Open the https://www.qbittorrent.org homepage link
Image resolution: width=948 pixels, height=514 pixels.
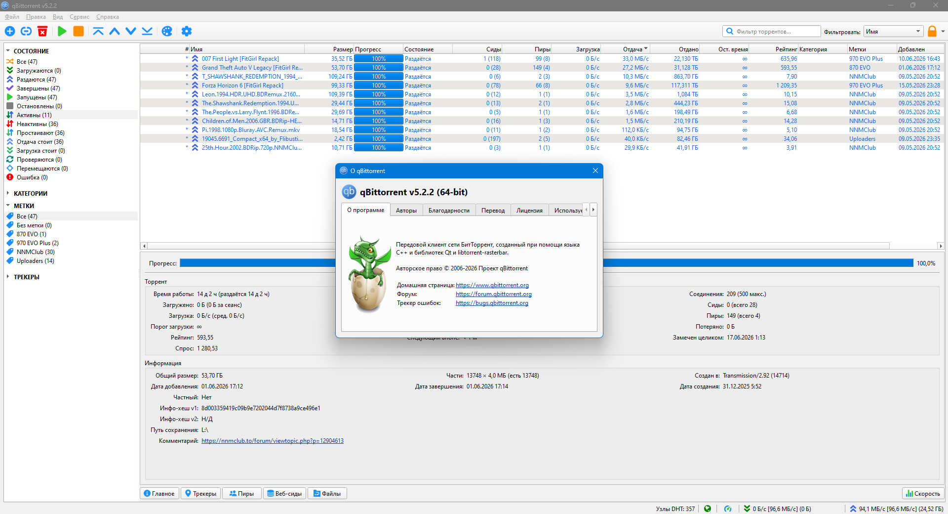click(x=492, y=285)
